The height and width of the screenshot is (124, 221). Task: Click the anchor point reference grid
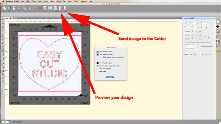point(204,24)
